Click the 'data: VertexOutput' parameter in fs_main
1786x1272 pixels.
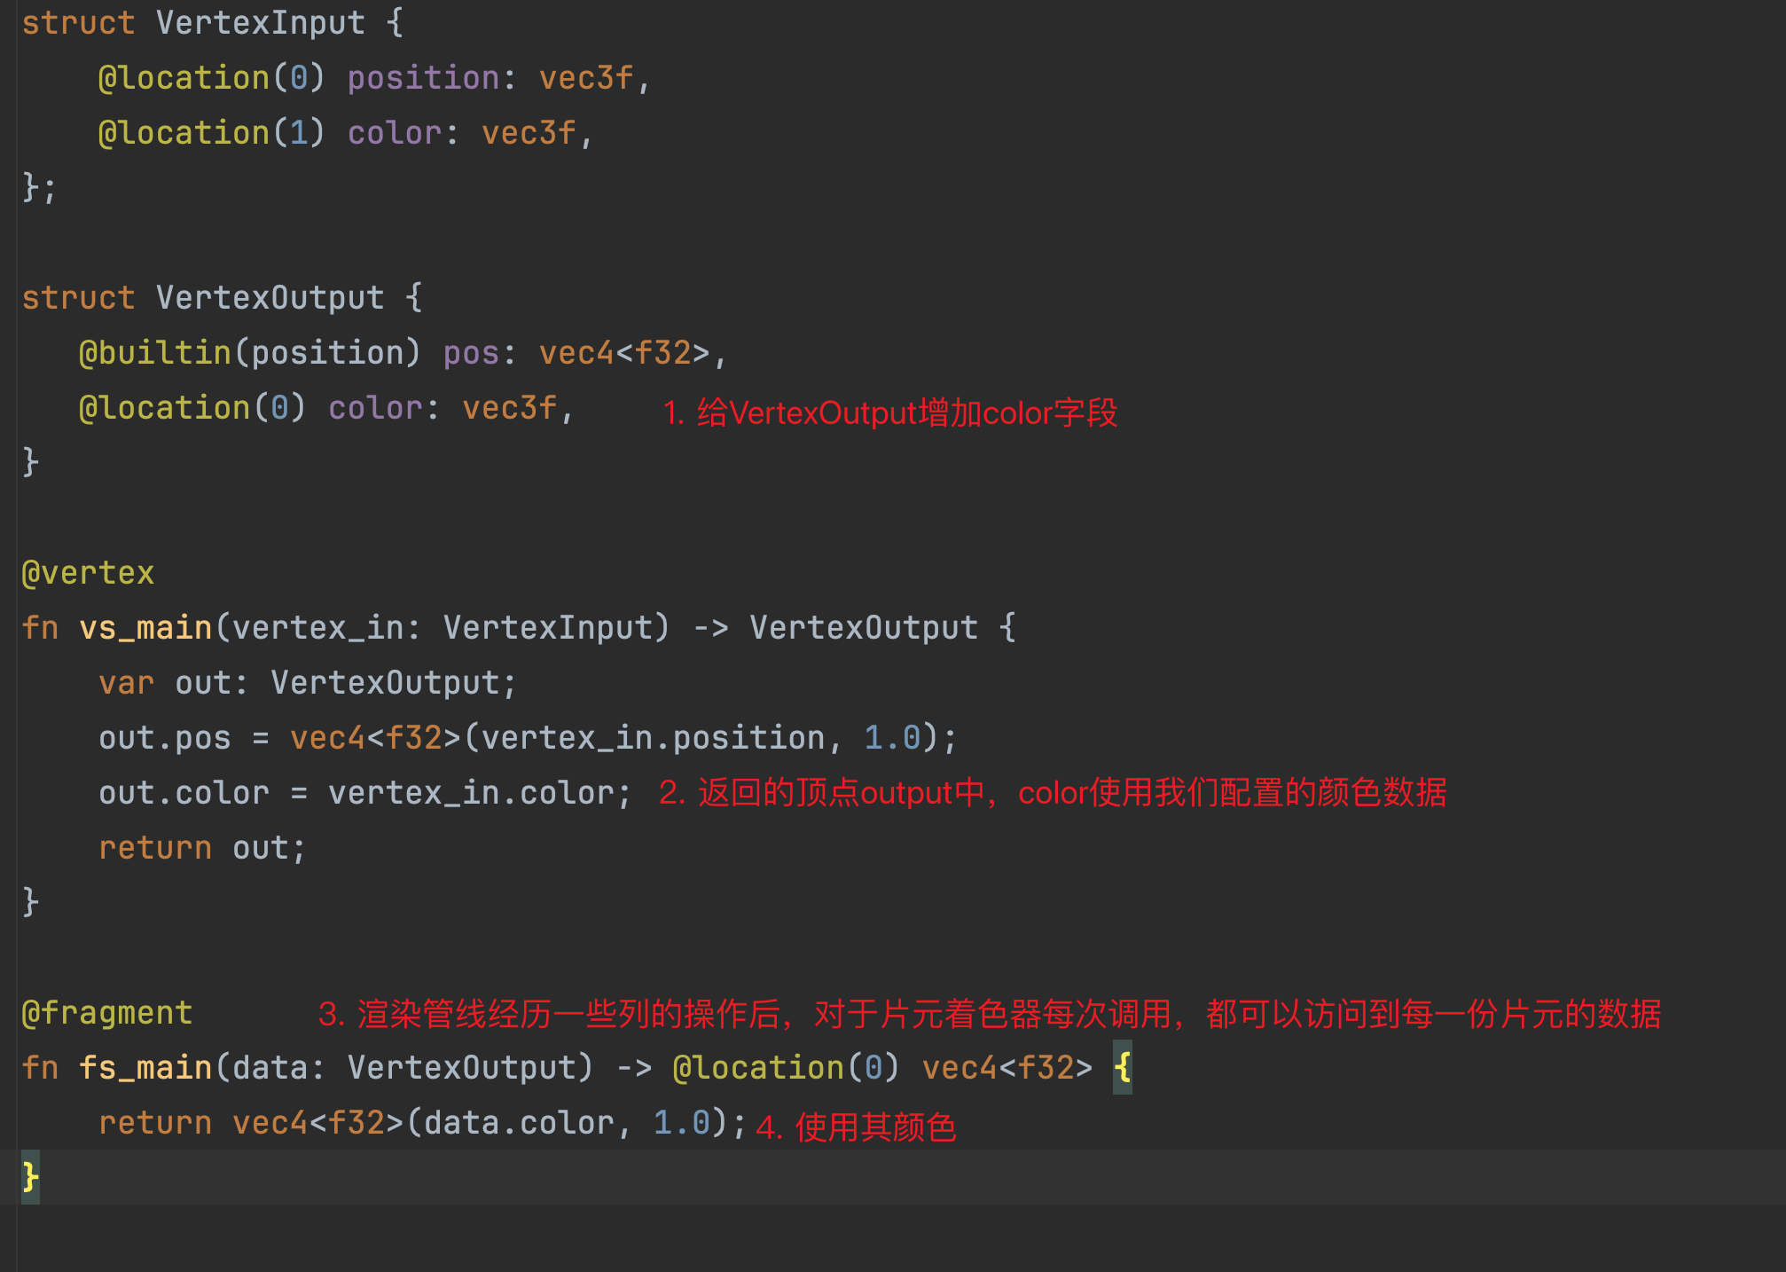point(404,1068)
